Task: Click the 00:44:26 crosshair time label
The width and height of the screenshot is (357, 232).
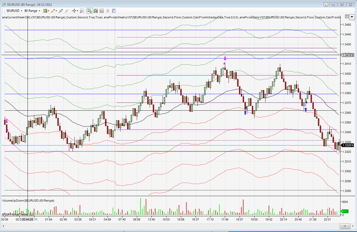Action: (28, 219)
